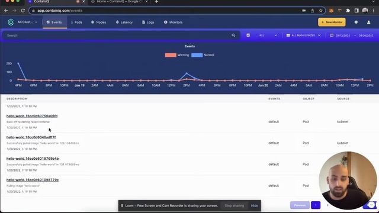Switch to the Events tab
The image size is (379, 213).
pos(54,22)
